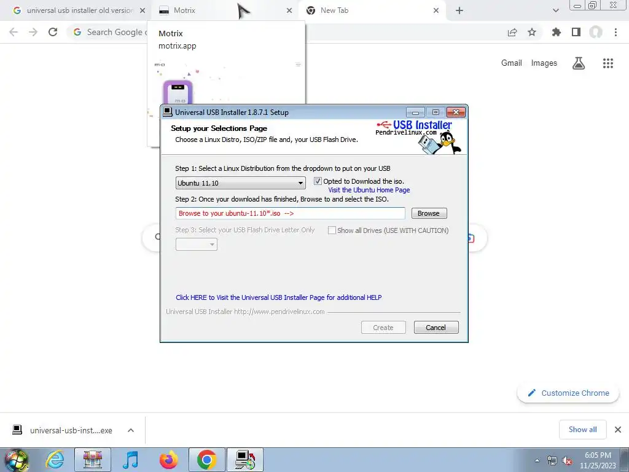The width and height of the screenshot is (629, 472).
Task: Open Chrome three-dot menu
Action: click(615, 32)
